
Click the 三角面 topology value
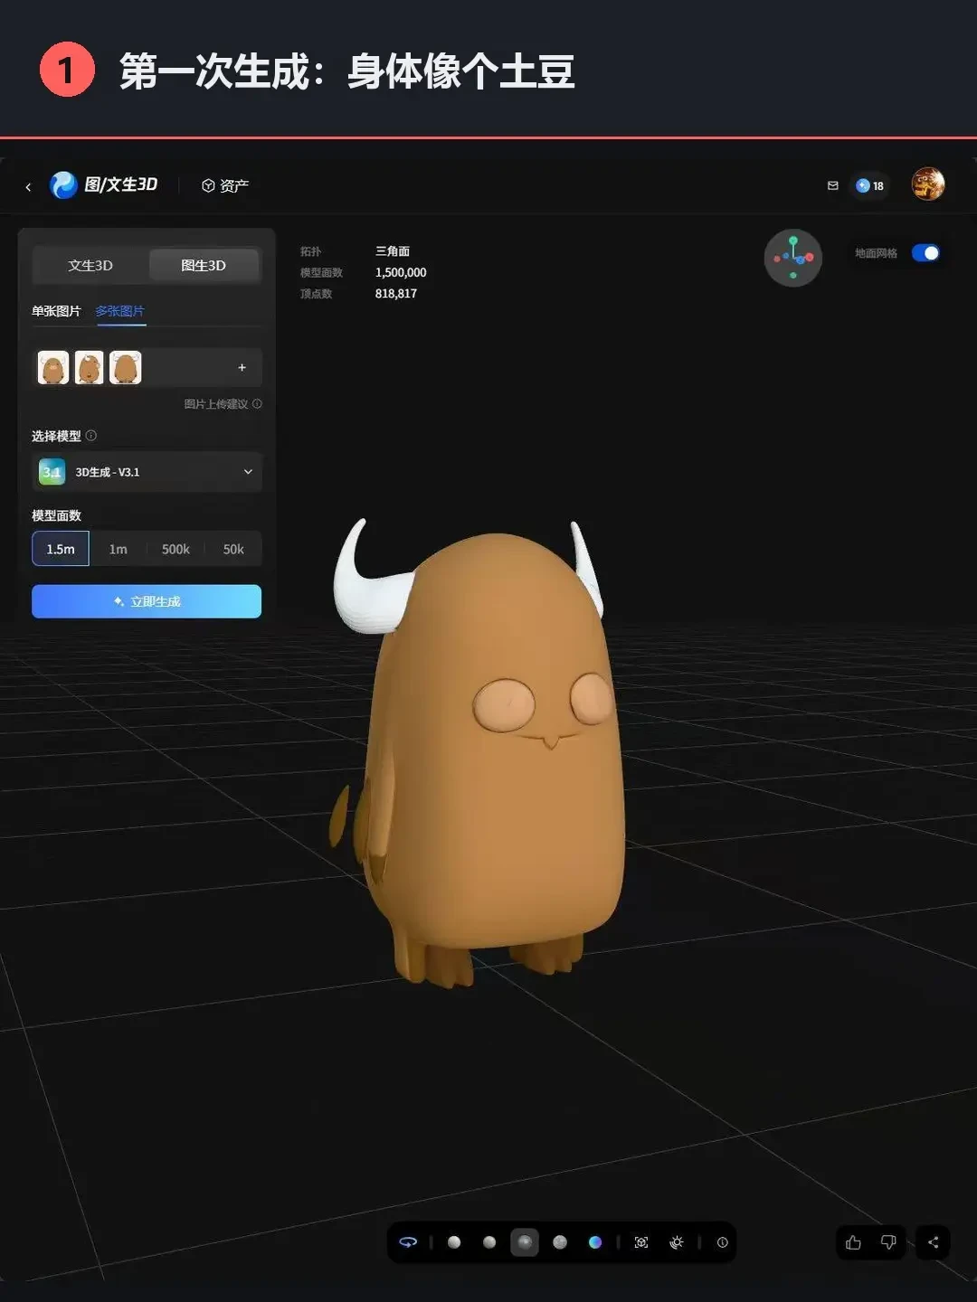point(393,251)
